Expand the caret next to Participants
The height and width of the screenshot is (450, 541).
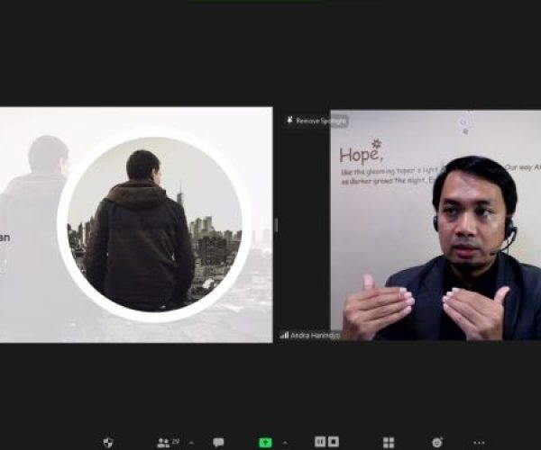pos(190,443)
